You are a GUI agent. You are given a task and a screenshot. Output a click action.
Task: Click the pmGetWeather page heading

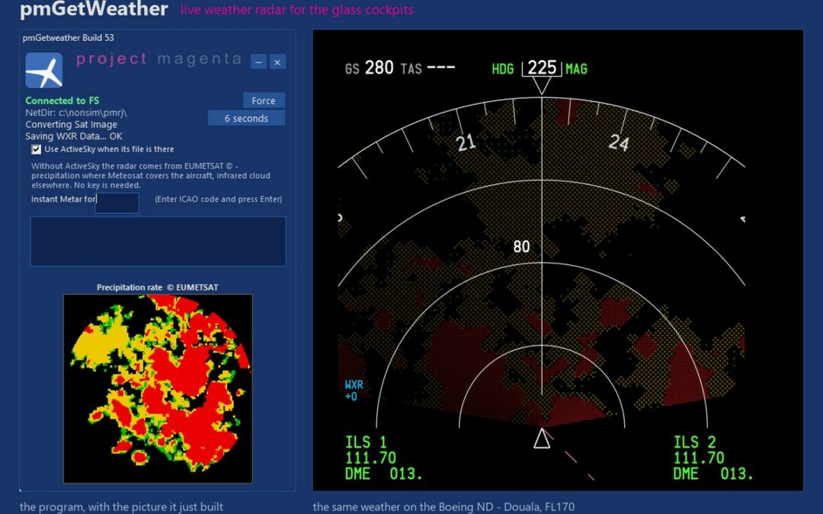point(94,9)
